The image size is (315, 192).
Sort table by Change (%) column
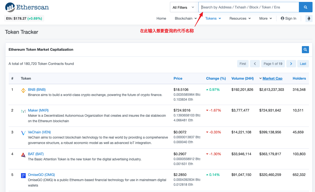216,79
